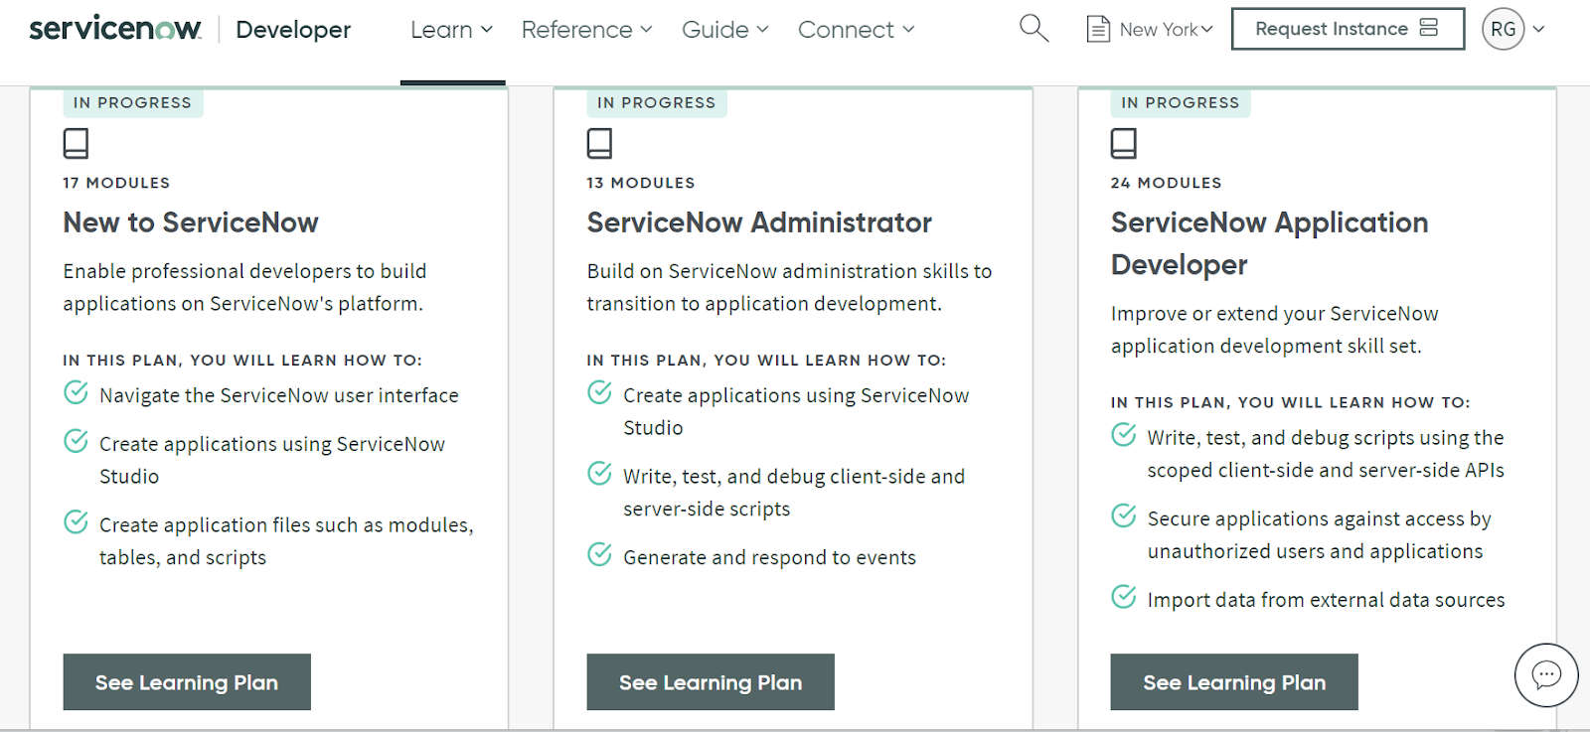1590x732 pixels.
Task: Click the ServiceNow Administrator book icon
Action: point(599,144)
